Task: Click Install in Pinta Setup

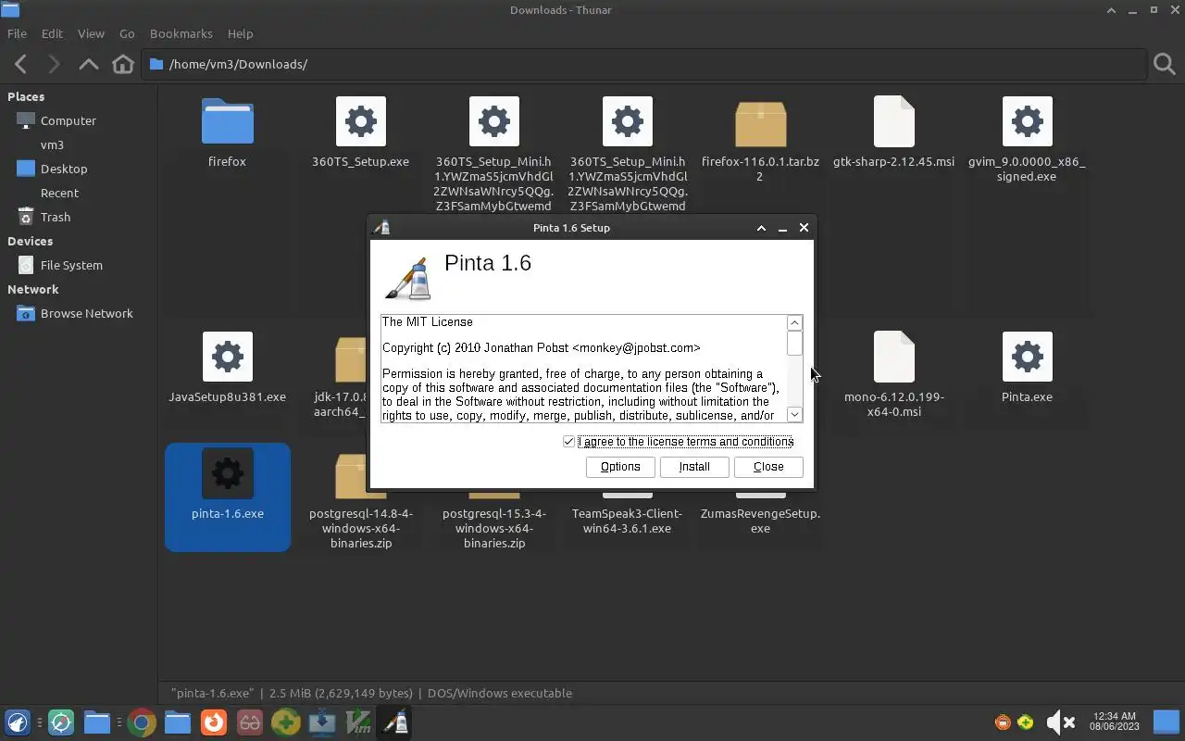Action: click(x=694, y=467)
